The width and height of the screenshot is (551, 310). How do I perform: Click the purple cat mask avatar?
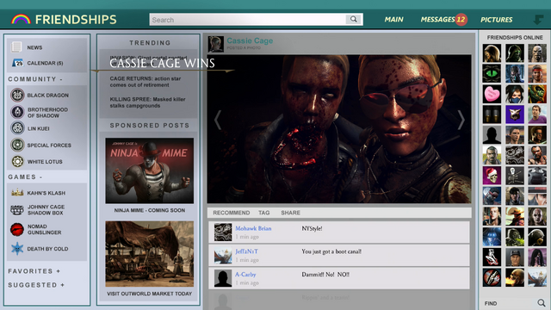click(515, 115)
